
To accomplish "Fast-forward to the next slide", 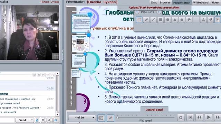I will pyautogui.click(x=218, y=117).
